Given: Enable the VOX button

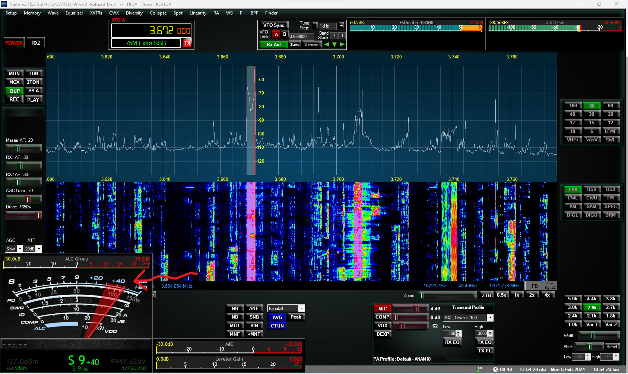Looking at the screenshot, I should coord(383,325).
